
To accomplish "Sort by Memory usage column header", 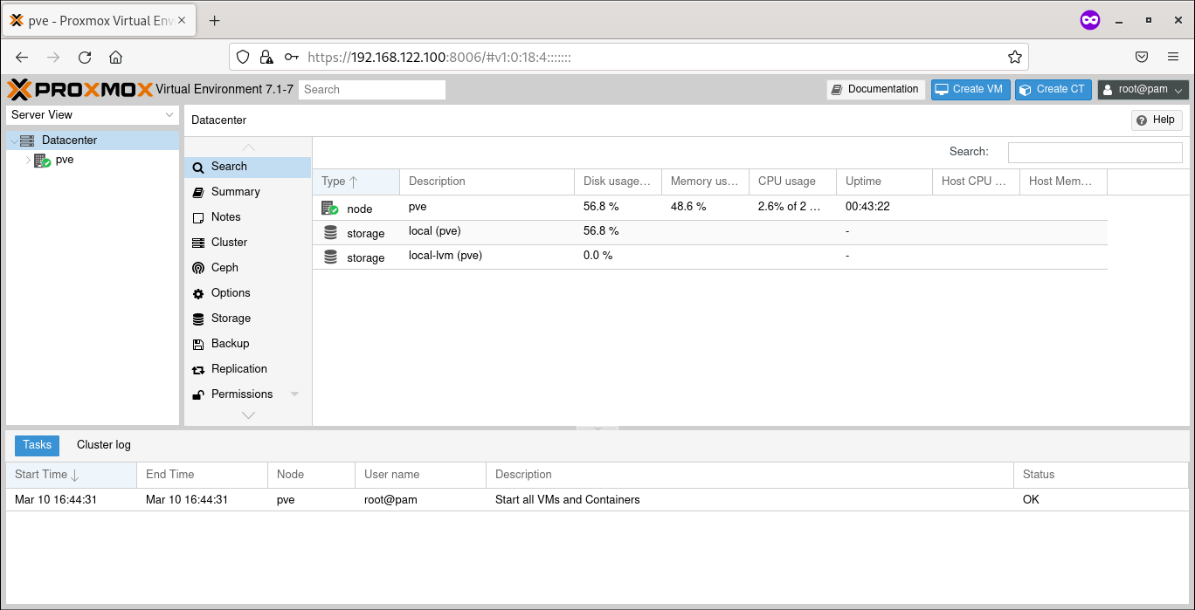I will [x=705, y=182].
